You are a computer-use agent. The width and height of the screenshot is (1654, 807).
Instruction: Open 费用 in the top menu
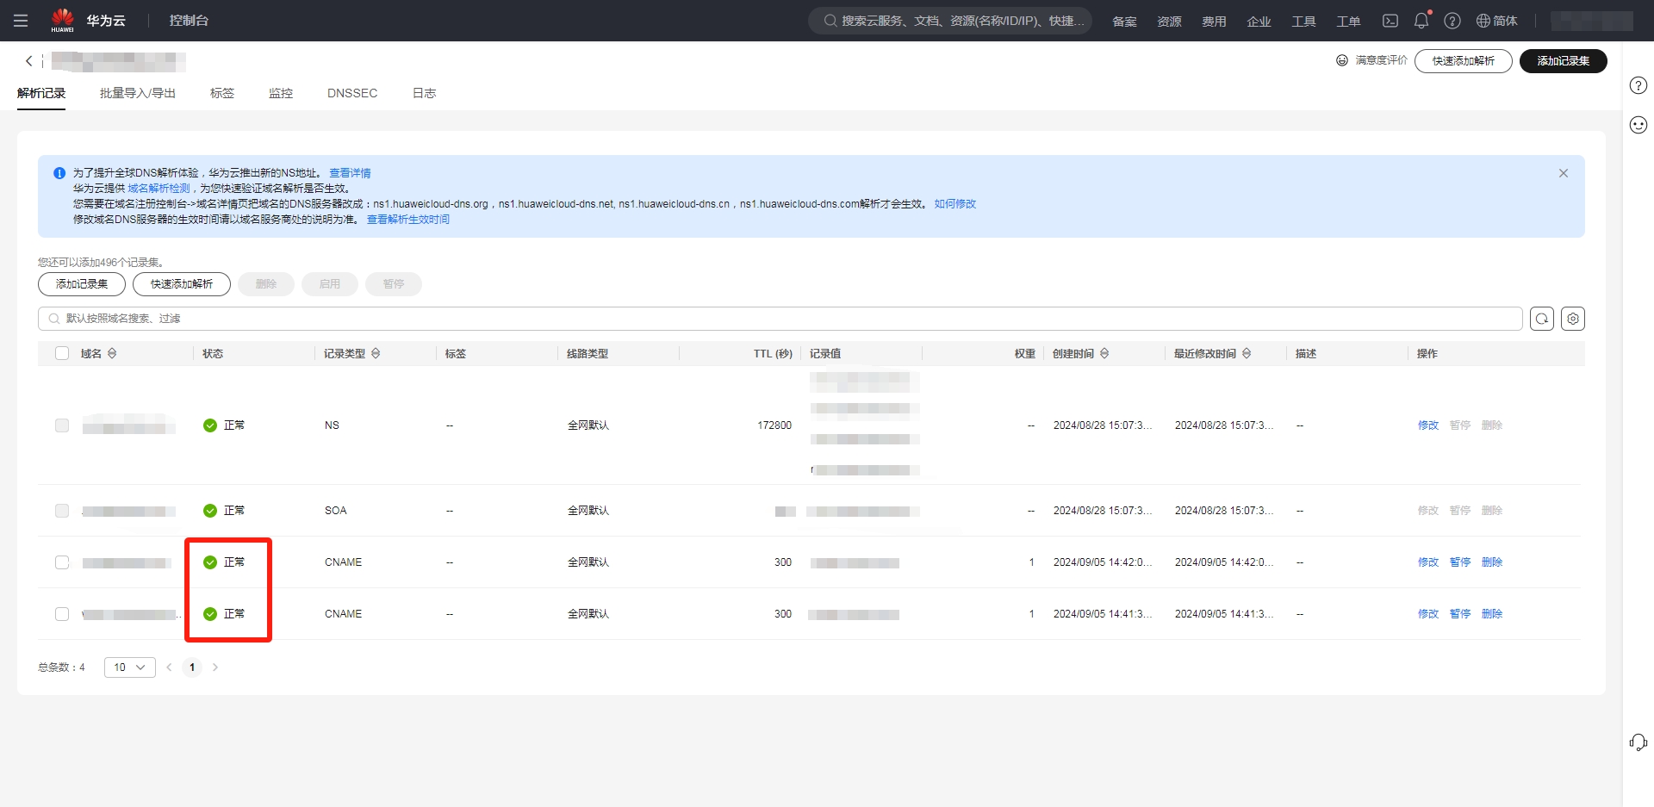point(1214,22)
